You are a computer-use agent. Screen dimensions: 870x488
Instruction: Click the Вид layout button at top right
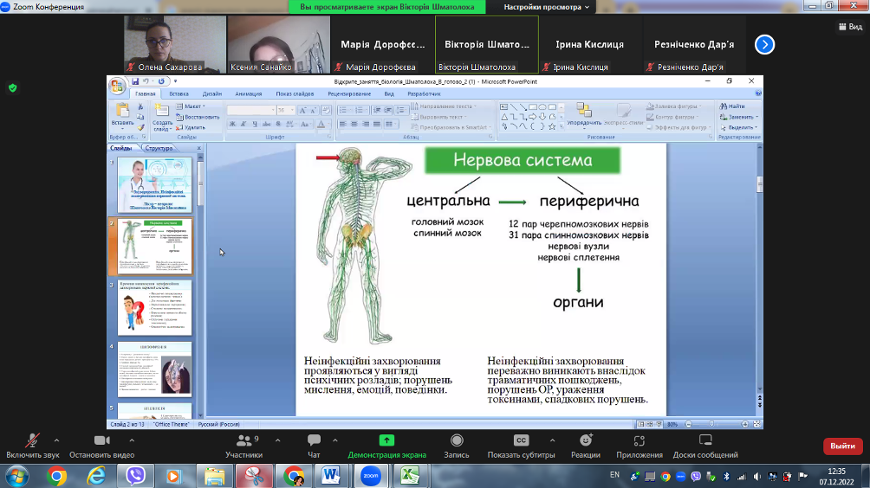tap(849, 27)
